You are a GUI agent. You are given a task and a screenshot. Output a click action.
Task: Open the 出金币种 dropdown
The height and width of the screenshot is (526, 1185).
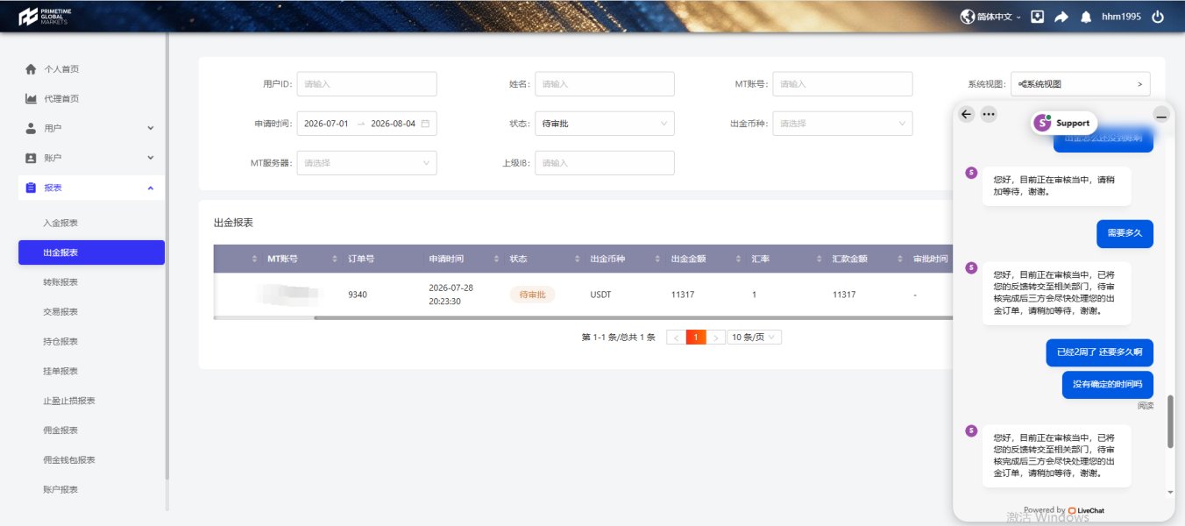point(842,124)
